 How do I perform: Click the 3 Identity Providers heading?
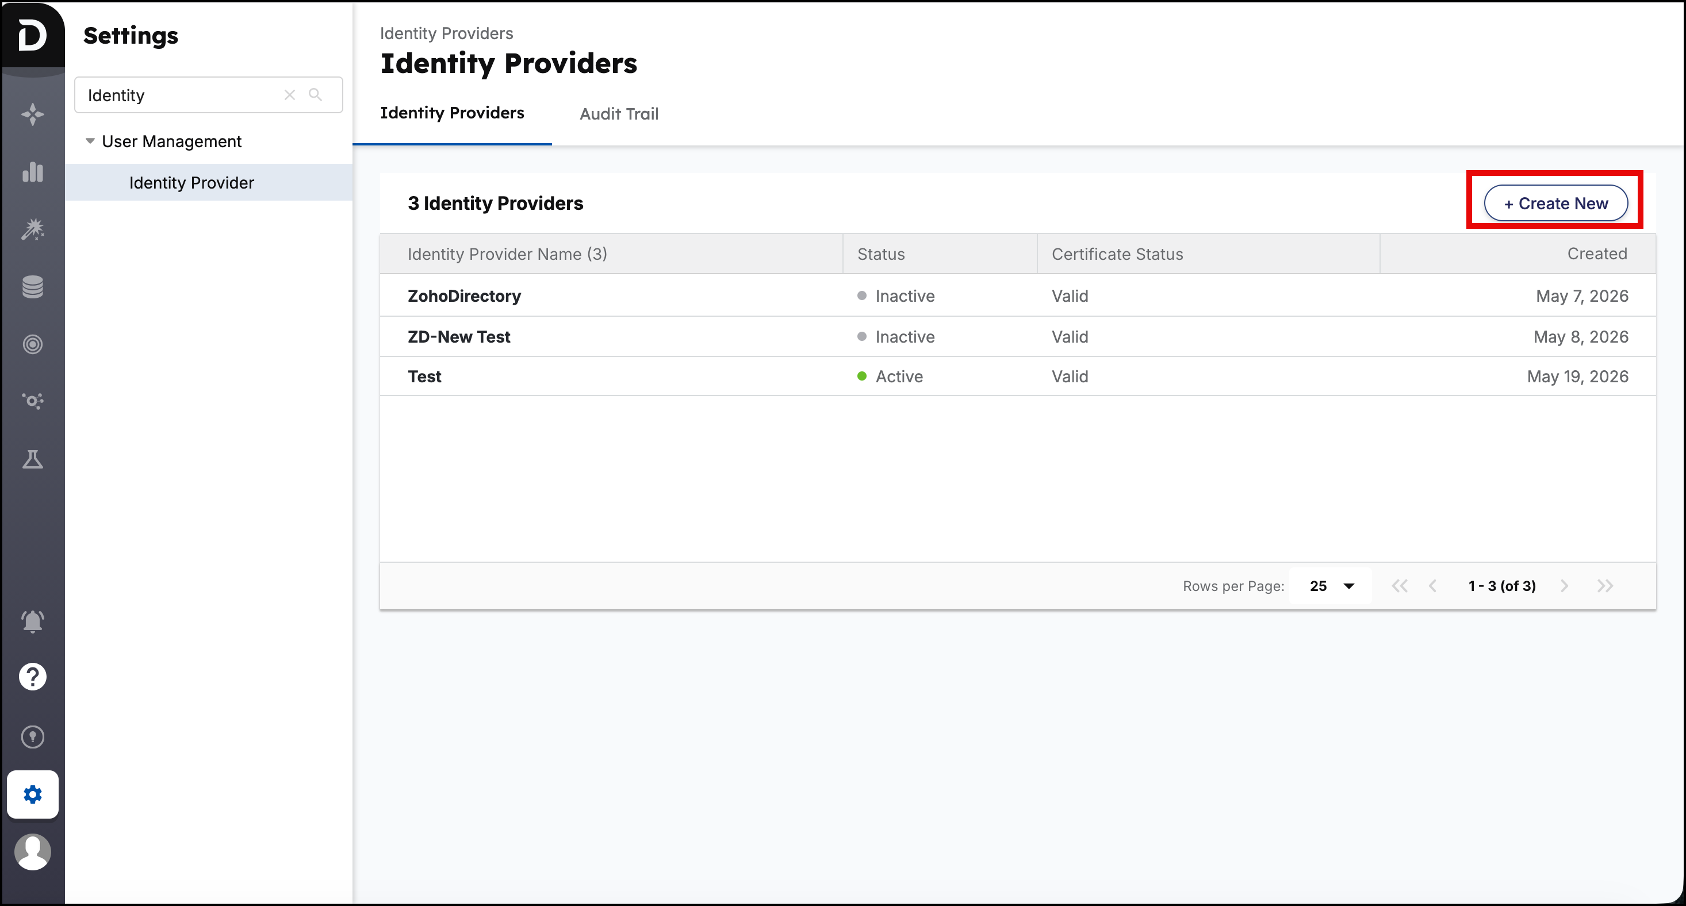tap(495, 204)
